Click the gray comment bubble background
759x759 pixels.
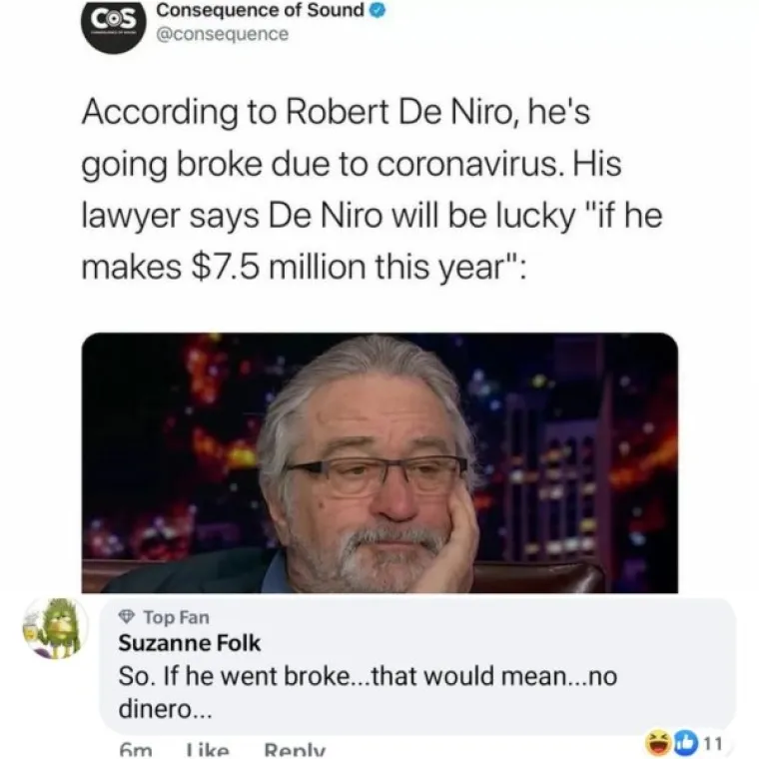pyautogui.click(x=417, y=667)
